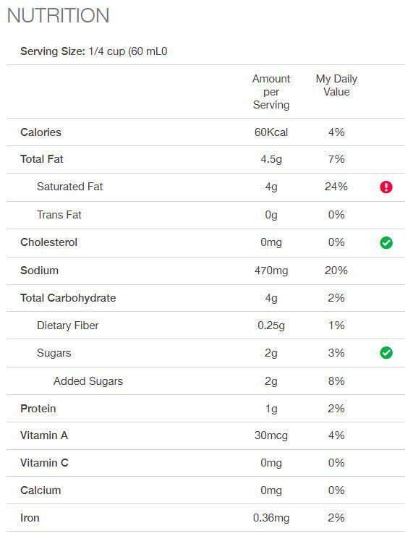Click the My Daily Value column header
Screen dimensions: 413x536
[336, 85]
